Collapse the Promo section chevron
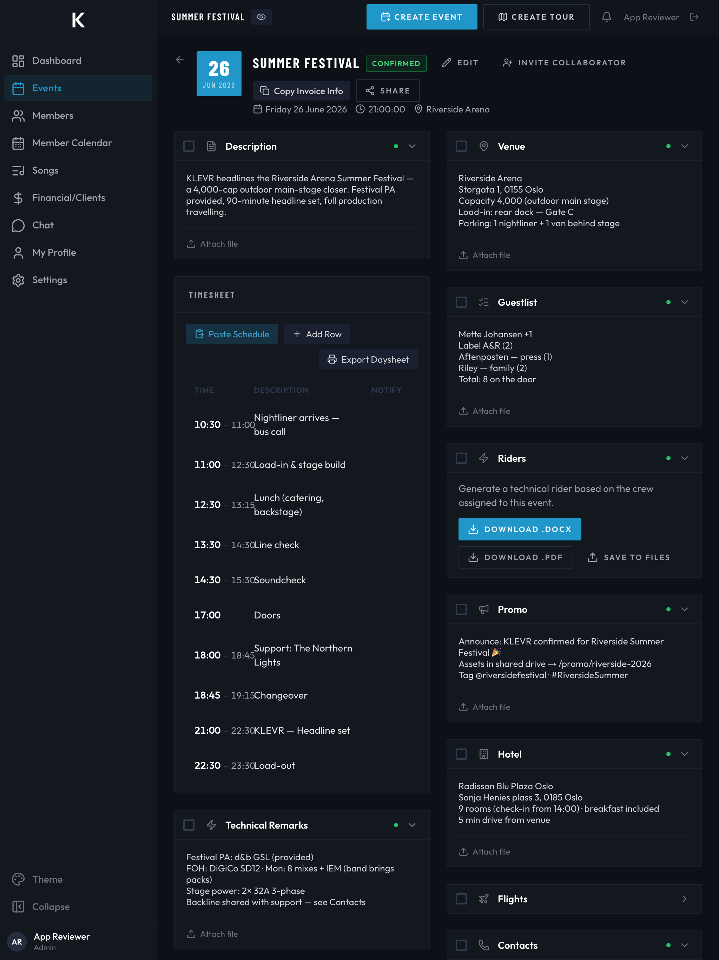The width and height of the screenshot is (719, 960). pyautogui.click(x=684, y=609)
